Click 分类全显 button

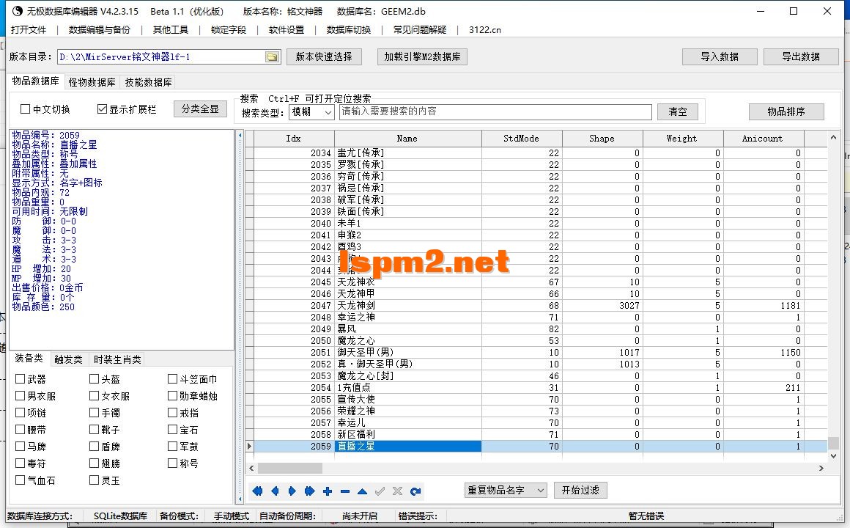(x=200, y=109)
